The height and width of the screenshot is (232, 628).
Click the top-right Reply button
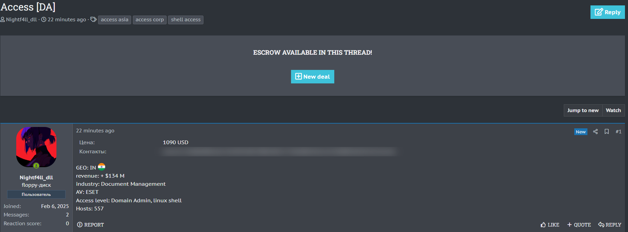[x=607, y=12]
